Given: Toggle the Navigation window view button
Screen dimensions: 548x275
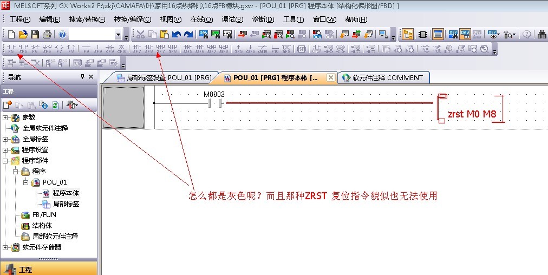Looking at the screenshot, I should [408, 35].
